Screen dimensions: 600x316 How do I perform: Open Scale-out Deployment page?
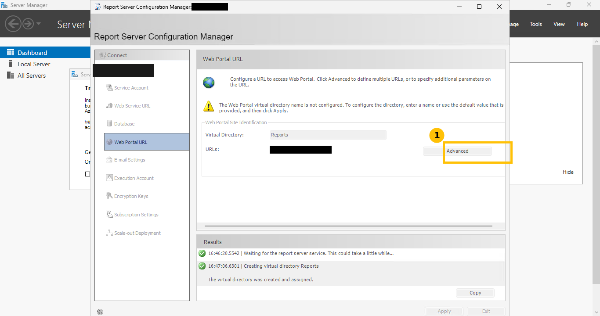(x=133, y=233)
